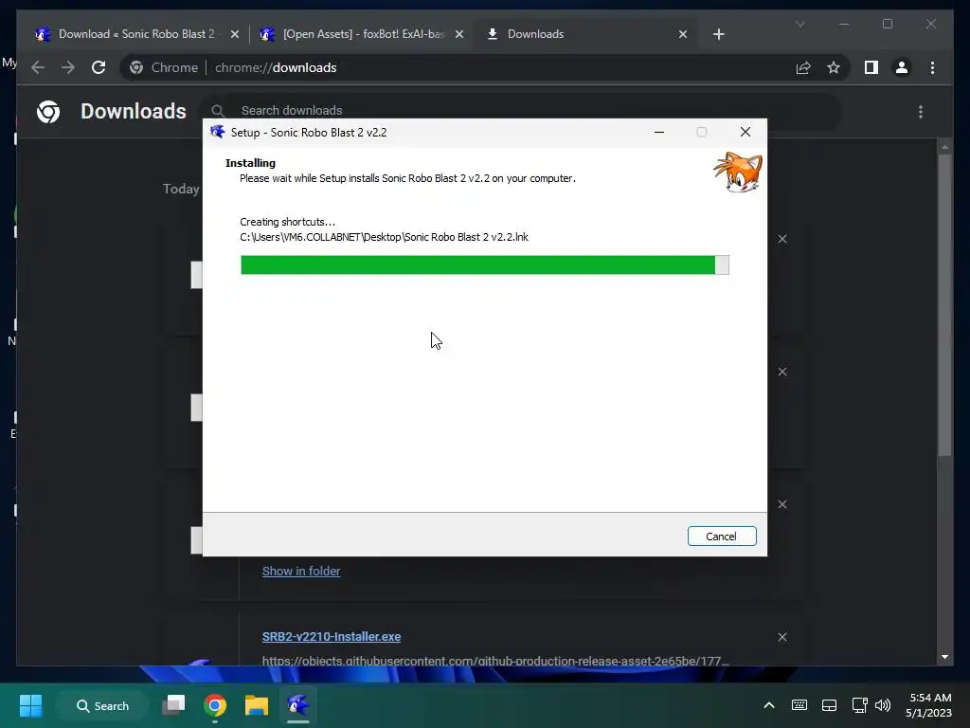
Task: Click the Sonic icon in the setup title bar
Action: [x=218, y=132]
